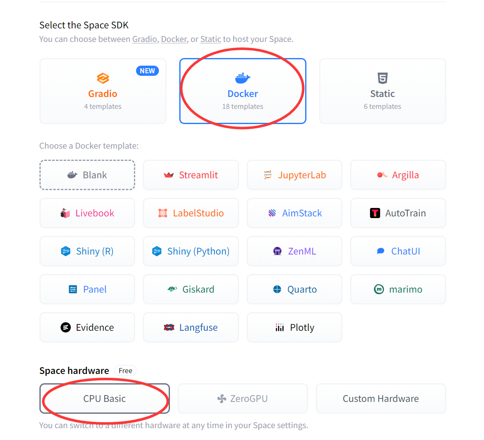Choose ZeroGPU hardware option
The height and width of the screenshot is (440, 484).
(243, 398)
